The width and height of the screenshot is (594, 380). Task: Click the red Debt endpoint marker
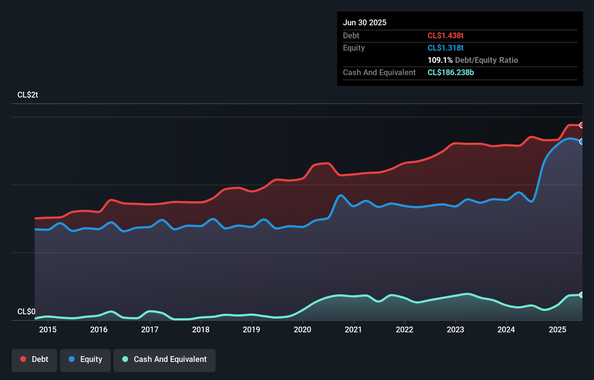tap(582, 125)
